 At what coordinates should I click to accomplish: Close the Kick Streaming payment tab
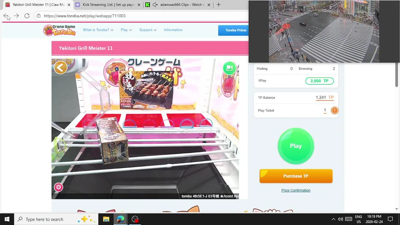coord(139,5)
